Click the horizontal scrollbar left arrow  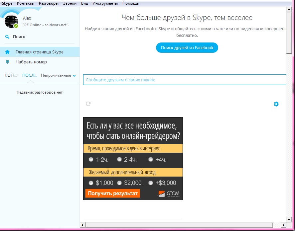[x=82, y=225]
